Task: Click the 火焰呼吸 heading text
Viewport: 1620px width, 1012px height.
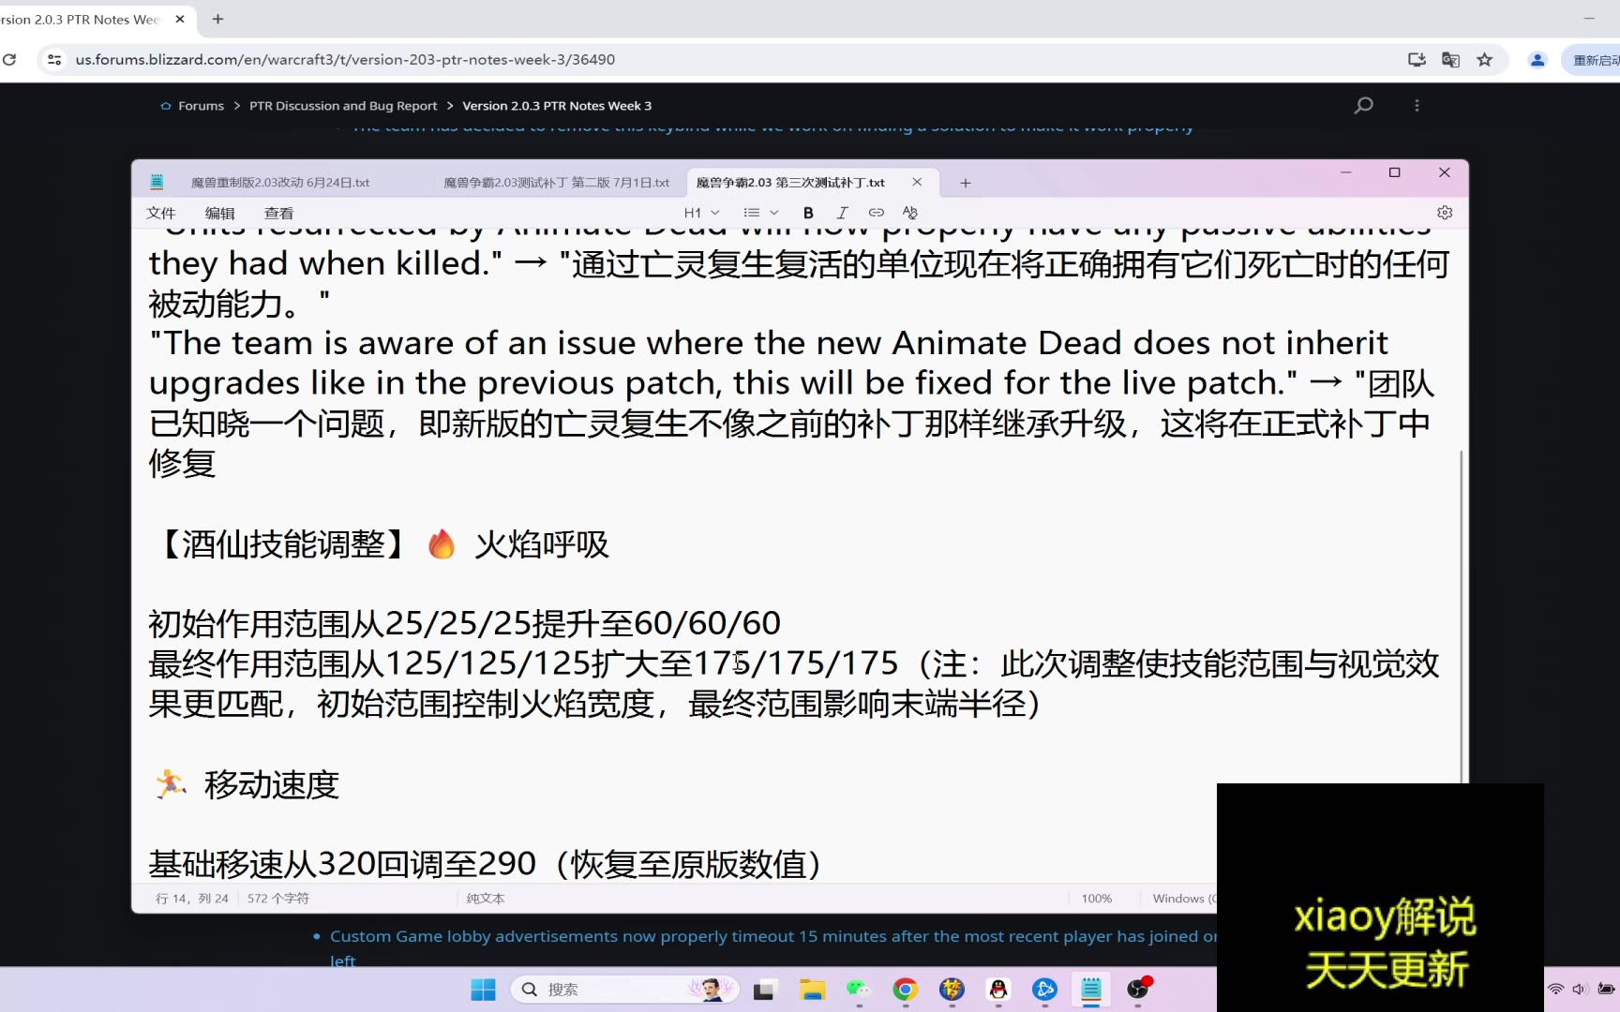Action: [541, 543]
